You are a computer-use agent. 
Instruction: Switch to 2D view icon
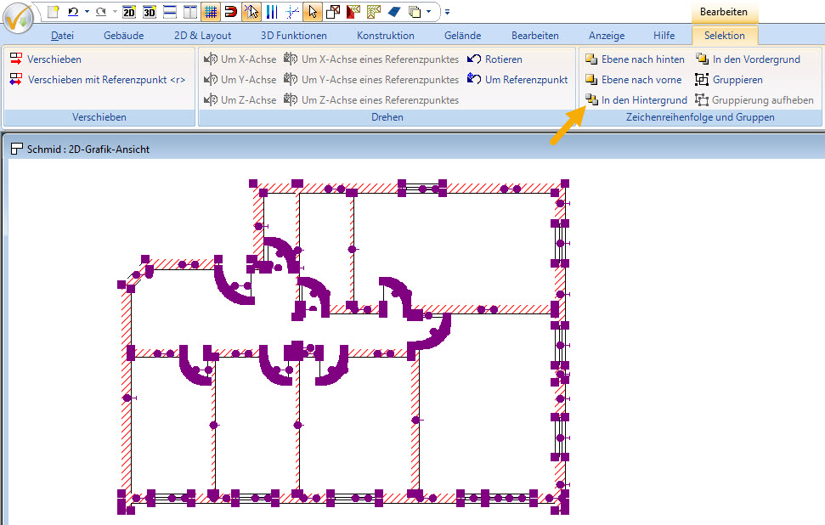[x=129, y=12]
